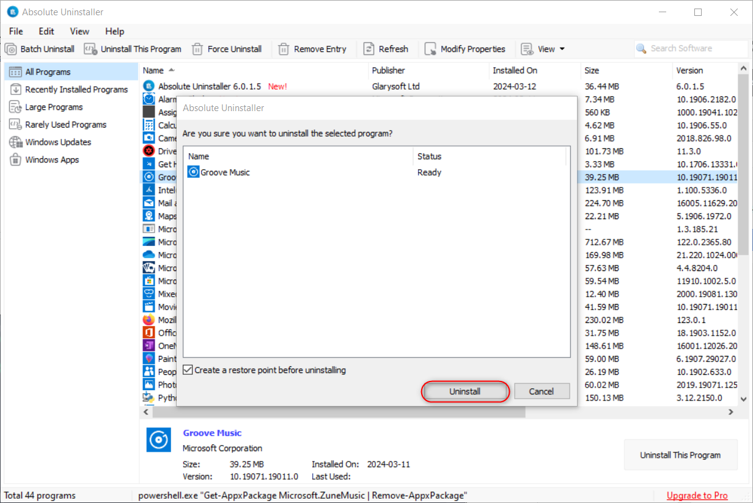Confirm with the Uninstall button in dialog
The width and height of the screenshot is (753, 503).
coord(465,391)
